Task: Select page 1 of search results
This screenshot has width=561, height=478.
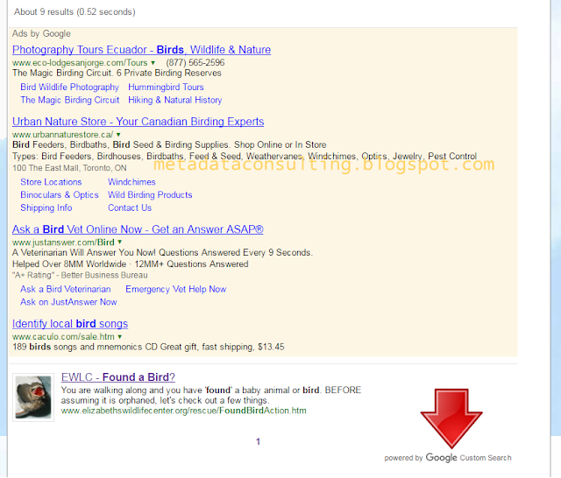Action: click(258, 442)
